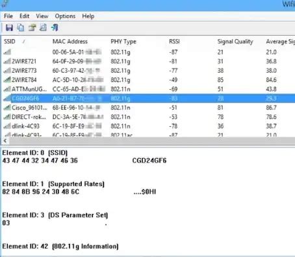The width and height of the screenshot is (295, 257).
Task: Click the Signal Quality value 78
Action: point(220,117)
